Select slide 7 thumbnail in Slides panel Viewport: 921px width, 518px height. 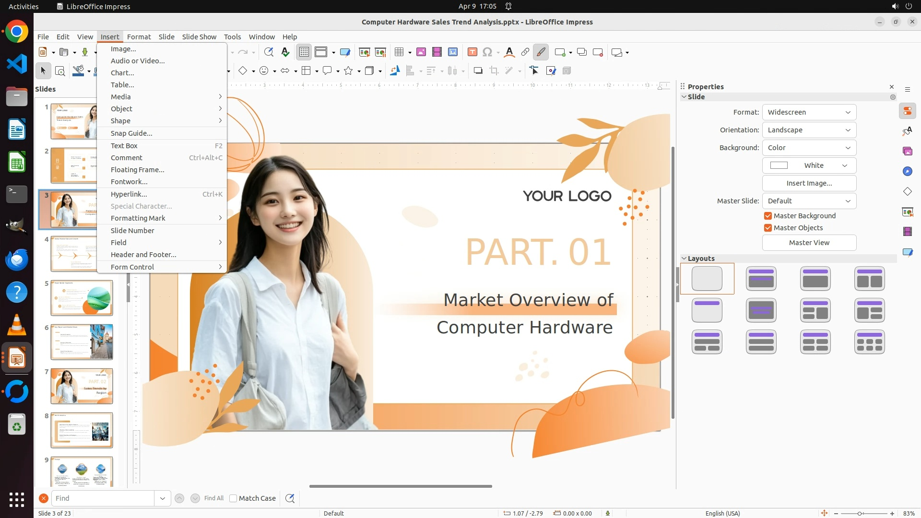82,386
